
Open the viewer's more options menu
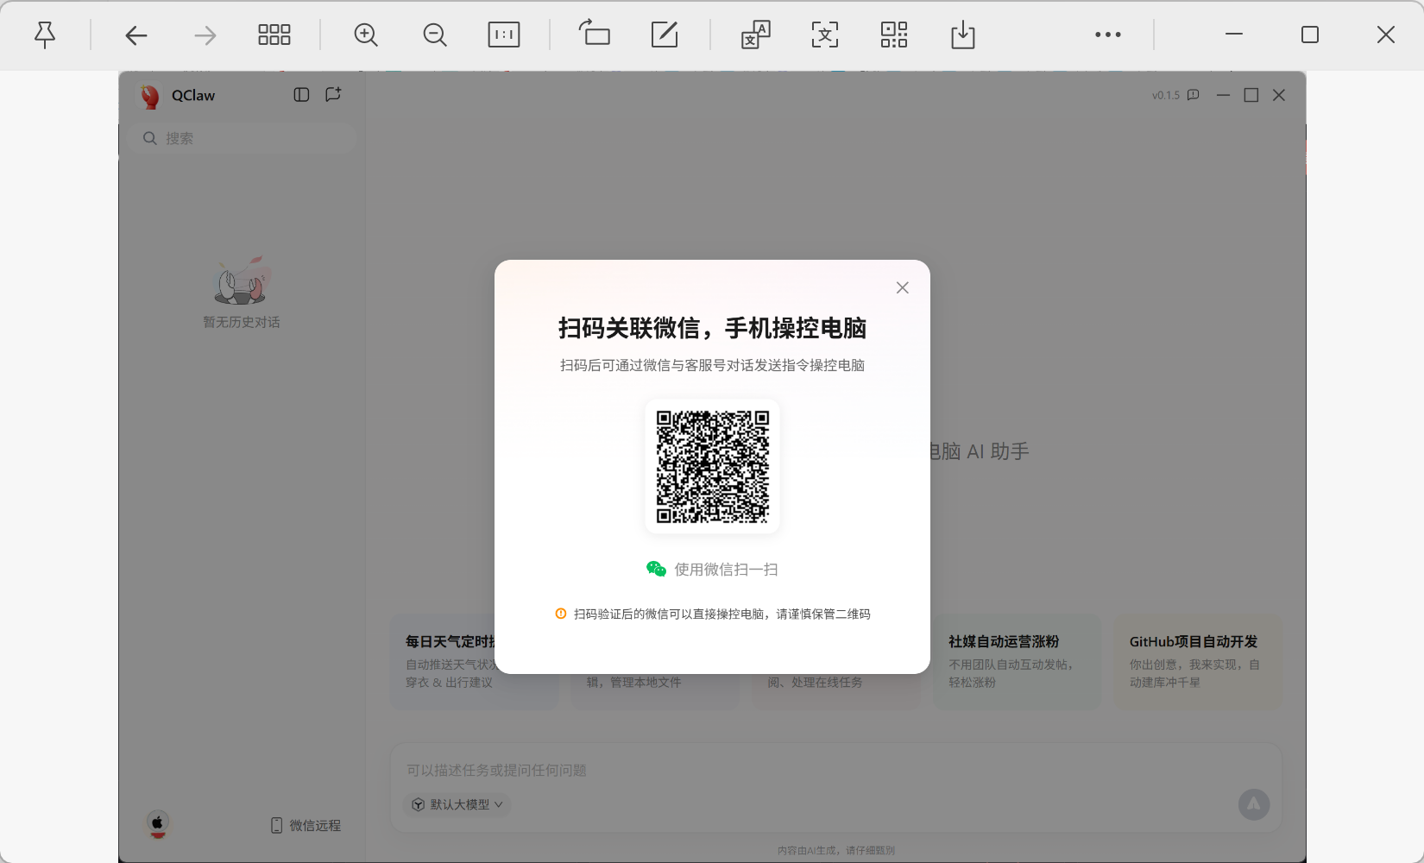[x=1108, y=35]
